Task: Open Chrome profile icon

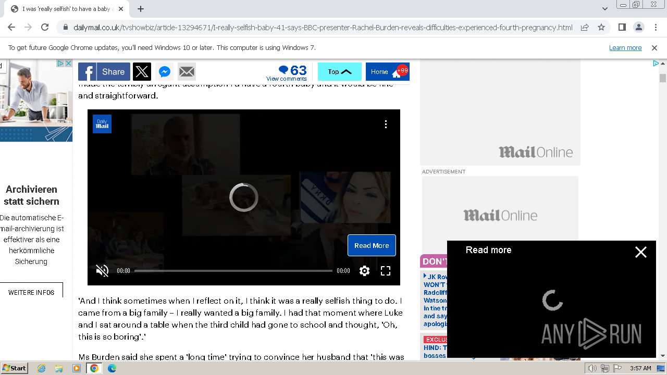Action: 639,28
